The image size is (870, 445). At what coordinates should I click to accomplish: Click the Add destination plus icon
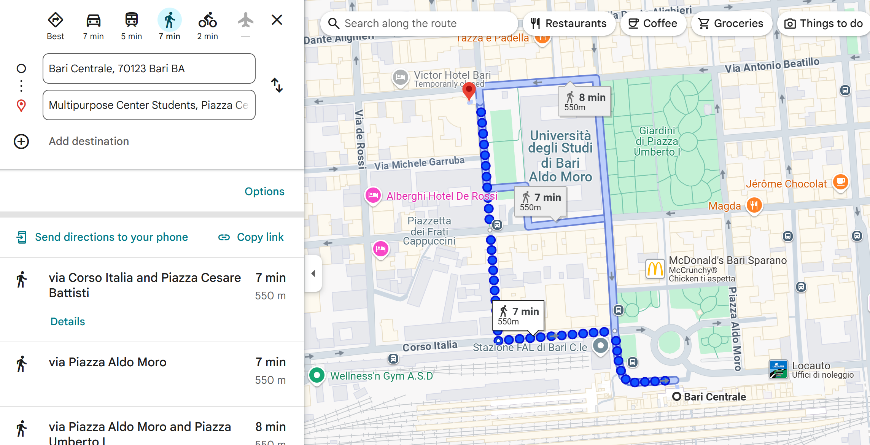[x=21, y=141]
